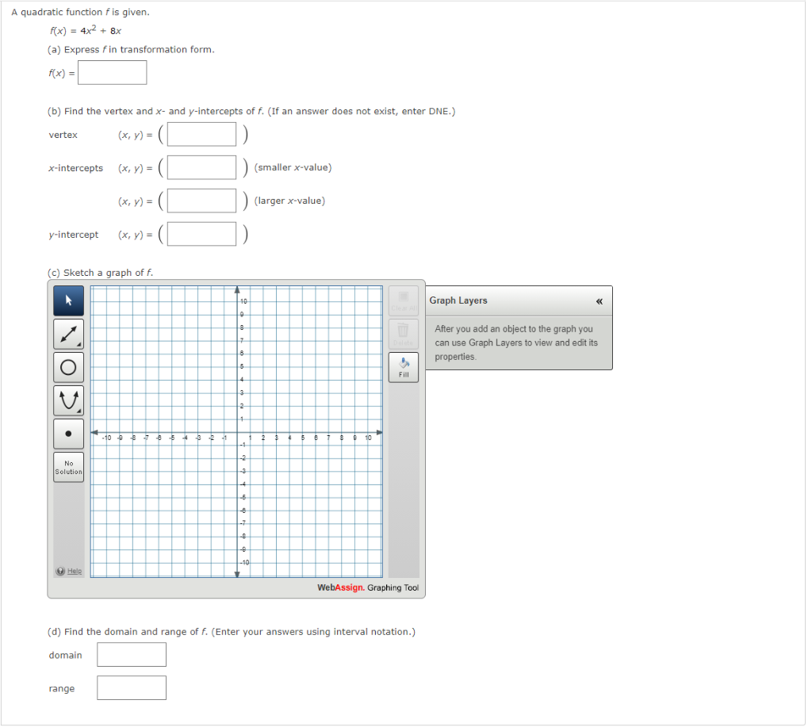Click the y-intercept input box
This screenshot has height=727, width=812.
(201, 233)
